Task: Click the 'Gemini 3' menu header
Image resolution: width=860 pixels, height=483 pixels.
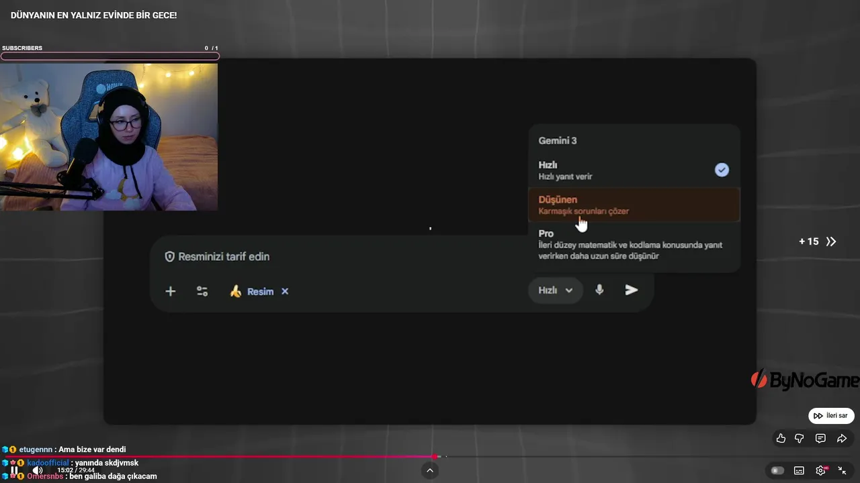Action: click(x=558, y=140)
